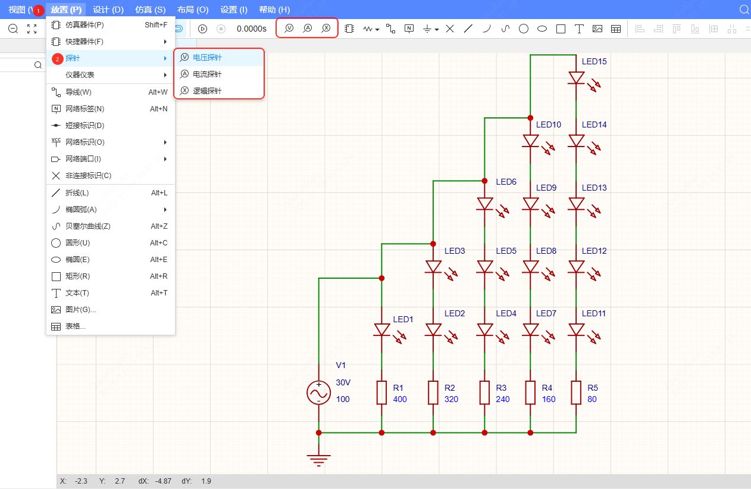Click the voltage probe toolbar icon
This screenshot has height=489, width=751.
point(289,29)
